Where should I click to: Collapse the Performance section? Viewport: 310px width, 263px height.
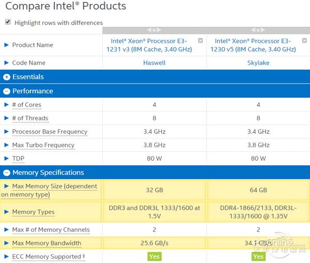pyautogui.click(x=155, y=91)
